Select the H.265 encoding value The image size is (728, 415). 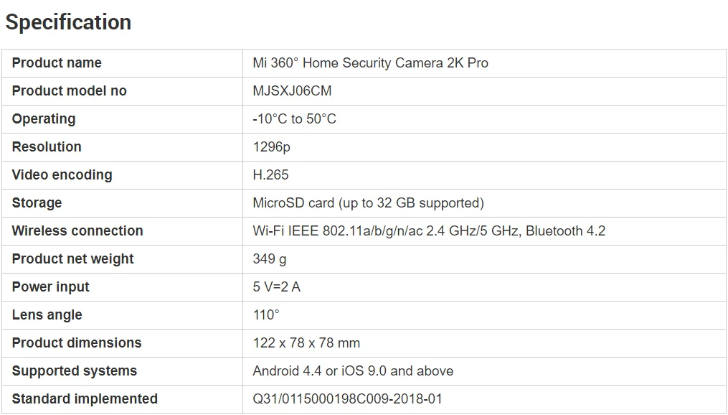[x=270, y=175]
